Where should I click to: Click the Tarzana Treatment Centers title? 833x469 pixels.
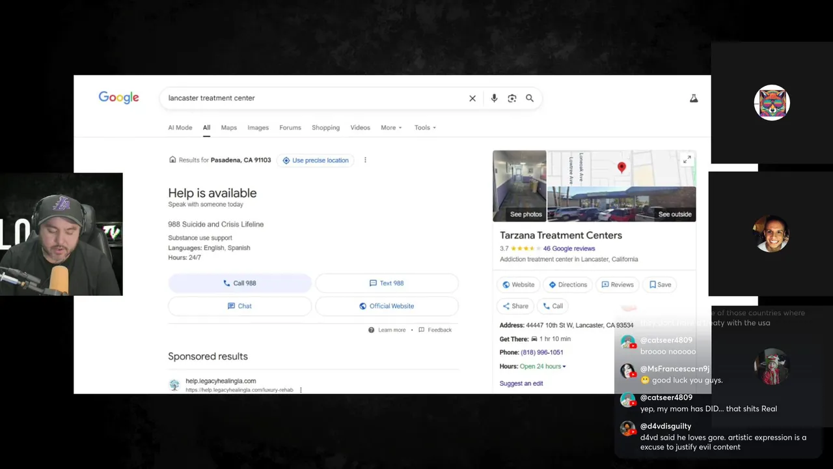tap(561, 235)
